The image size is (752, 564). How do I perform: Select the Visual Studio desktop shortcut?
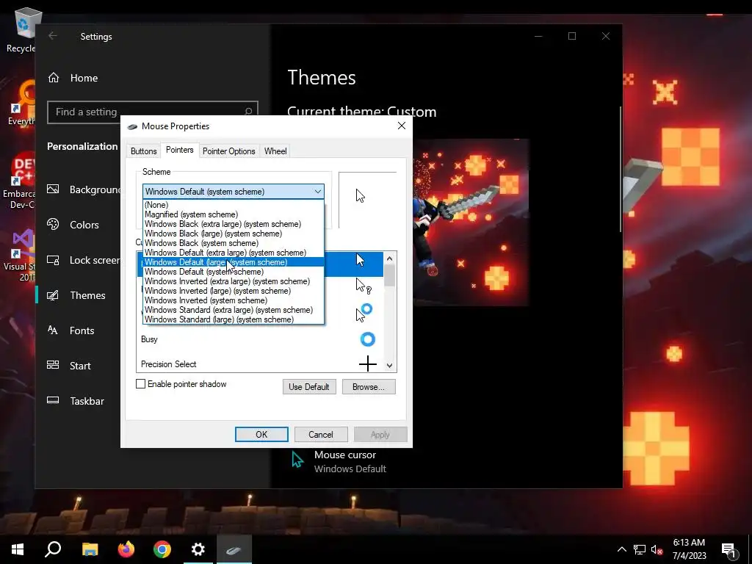[x=20, y=255]
